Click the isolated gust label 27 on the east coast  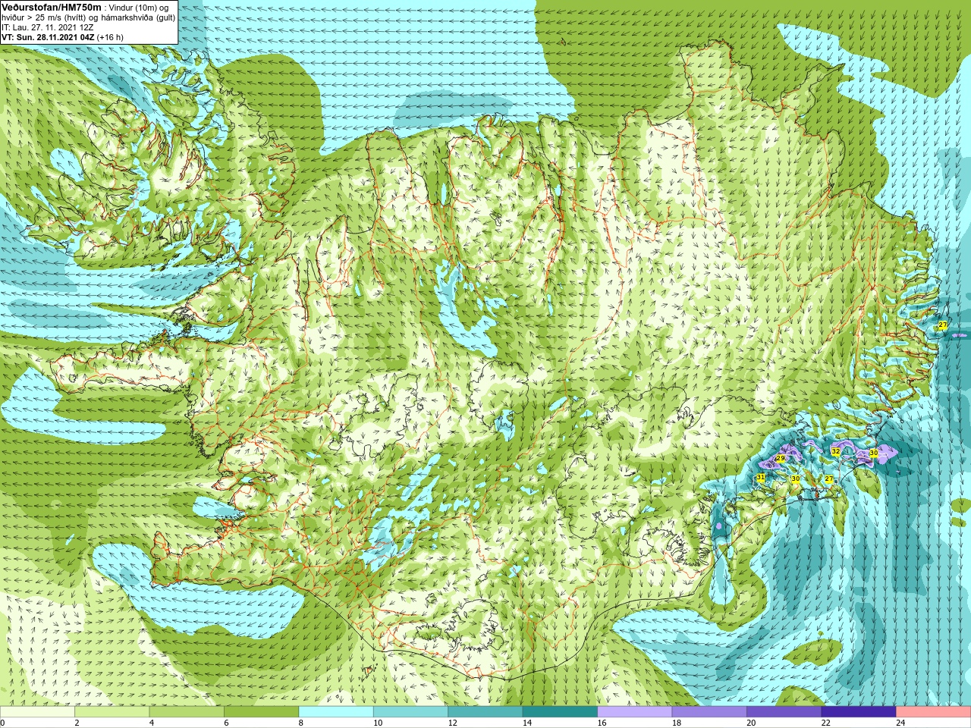[x=942, y=325]
